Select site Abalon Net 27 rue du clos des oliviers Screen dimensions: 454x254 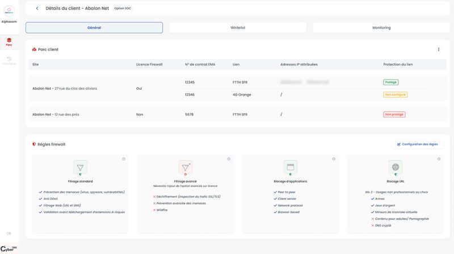[x=65, y=89]
